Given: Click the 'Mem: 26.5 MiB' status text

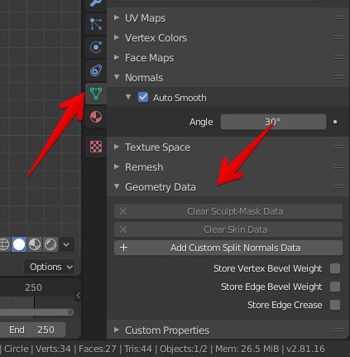Looking at the screenshot, I should point(247,349).
